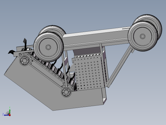
Task: Select the bearing at the conveyor's upper end
Action: coord(25,61)
